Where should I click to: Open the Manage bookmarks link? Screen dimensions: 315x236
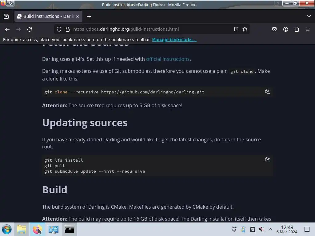point(174,40)
